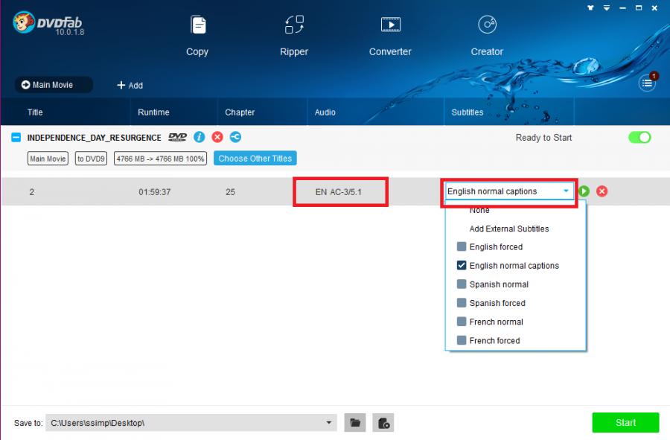
Task: Open the Main Movie mode selector
Action: click(54, 85)
